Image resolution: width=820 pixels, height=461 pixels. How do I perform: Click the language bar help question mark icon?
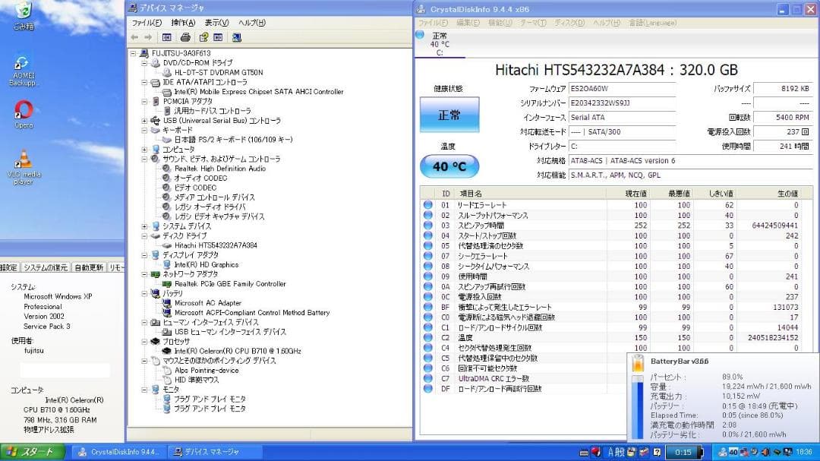coord(657,452)
